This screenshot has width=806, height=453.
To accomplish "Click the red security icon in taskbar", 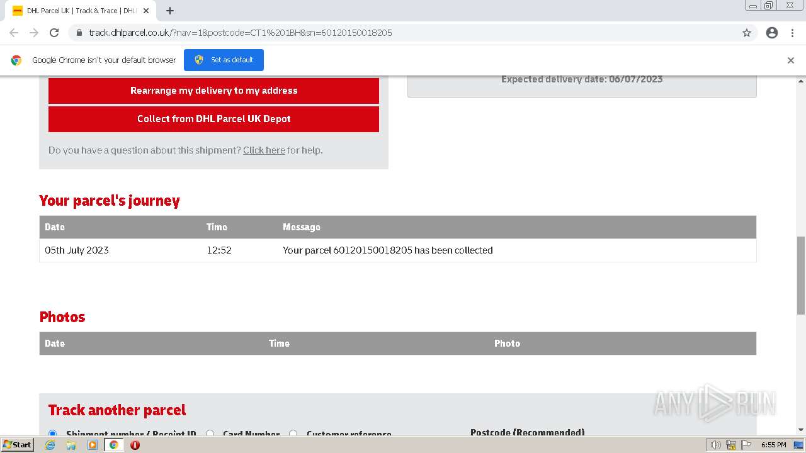I will coord(135,445).
